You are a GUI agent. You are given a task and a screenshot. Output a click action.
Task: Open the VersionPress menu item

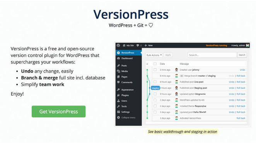click(x=129, y=53)
